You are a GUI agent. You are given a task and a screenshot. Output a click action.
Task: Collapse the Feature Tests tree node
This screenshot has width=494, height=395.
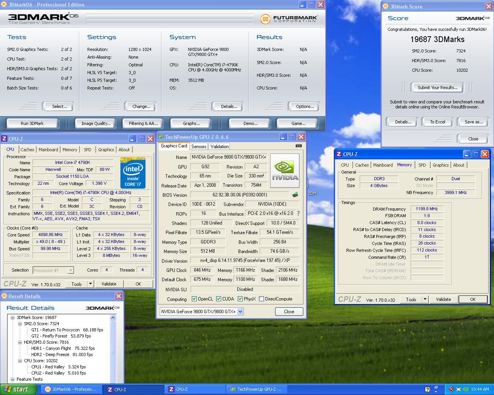(x=13, y=379)
